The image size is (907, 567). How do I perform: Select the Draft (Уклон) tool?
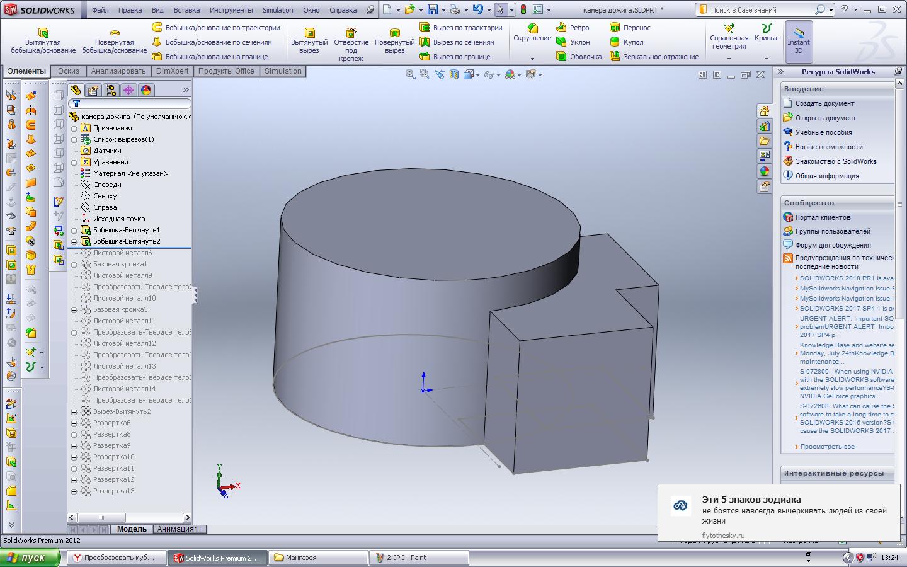(x=573, y=42)
